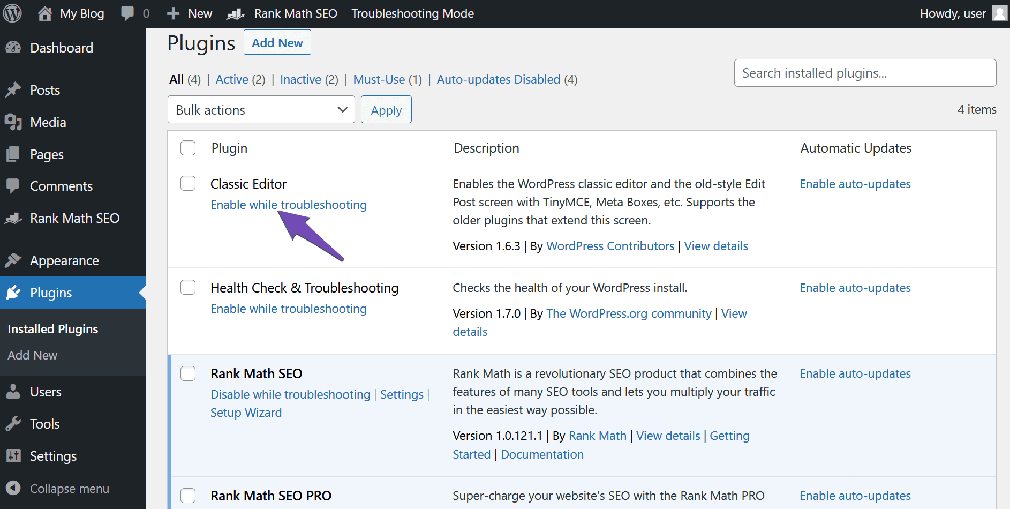Click the Rank Math SEO sidebar icon

pos(13,218)
